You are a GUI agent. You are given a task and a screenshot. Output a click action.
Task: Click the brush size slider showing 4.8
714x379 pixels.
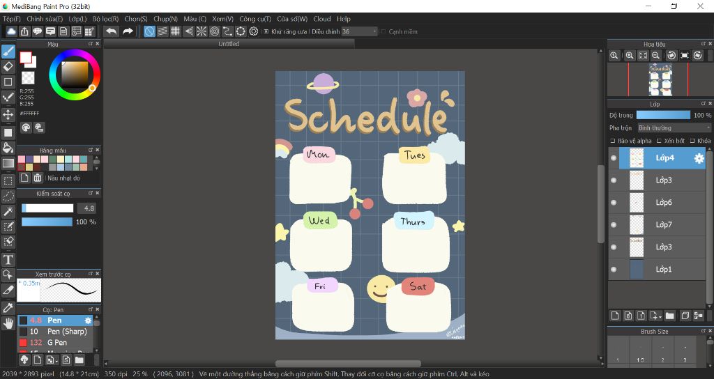tap(47, 208)
